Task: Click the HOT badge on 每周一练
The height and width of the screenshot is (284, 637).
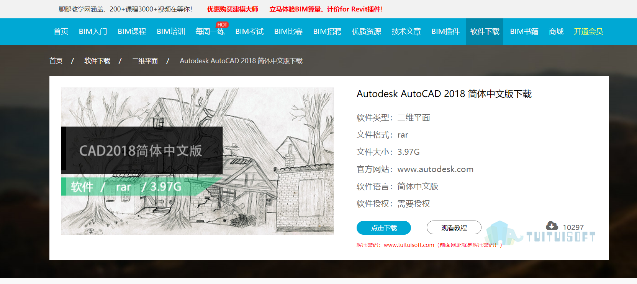Action: pos(222,24)
